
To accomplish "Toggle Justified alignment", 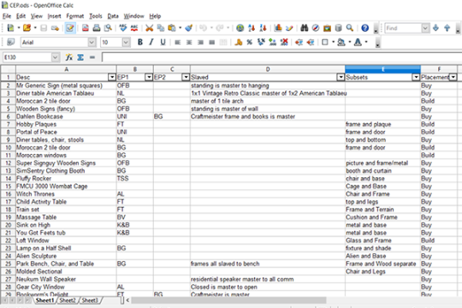I will (x=212, y=42).
